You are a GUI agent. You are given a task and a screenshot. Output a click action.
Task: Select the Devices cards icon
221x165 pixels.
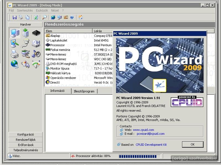(x=25, y=54)
